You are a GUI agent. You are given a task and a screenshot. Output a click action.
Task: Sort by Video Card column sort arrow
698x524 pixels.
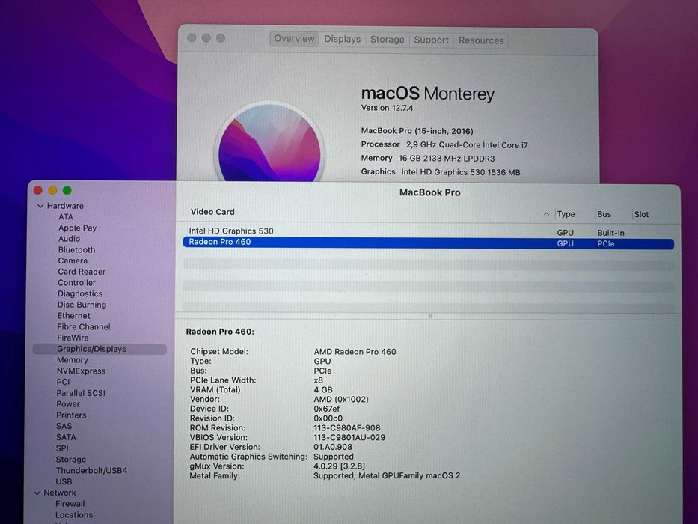pyautogui.click(x=546, y=214)
